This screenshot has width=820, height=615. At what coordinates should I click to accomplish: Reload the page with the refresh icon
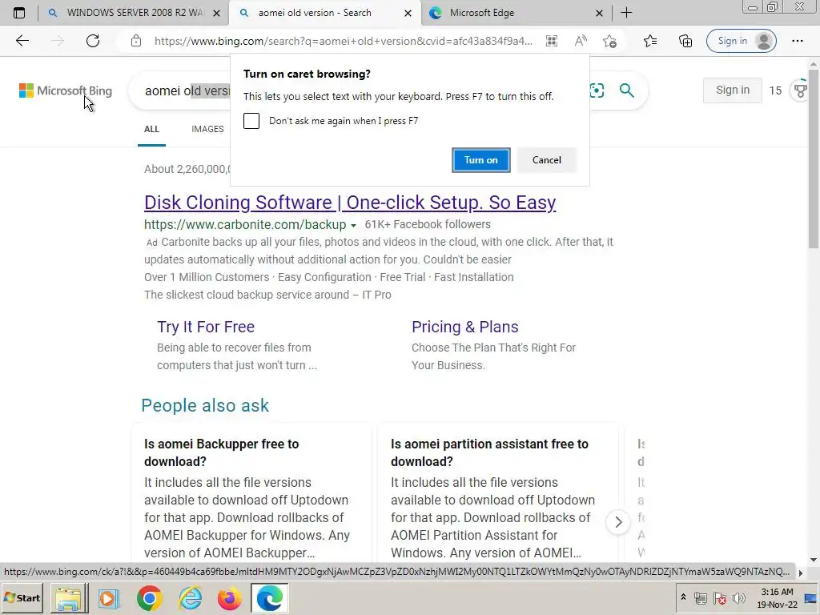93,41
